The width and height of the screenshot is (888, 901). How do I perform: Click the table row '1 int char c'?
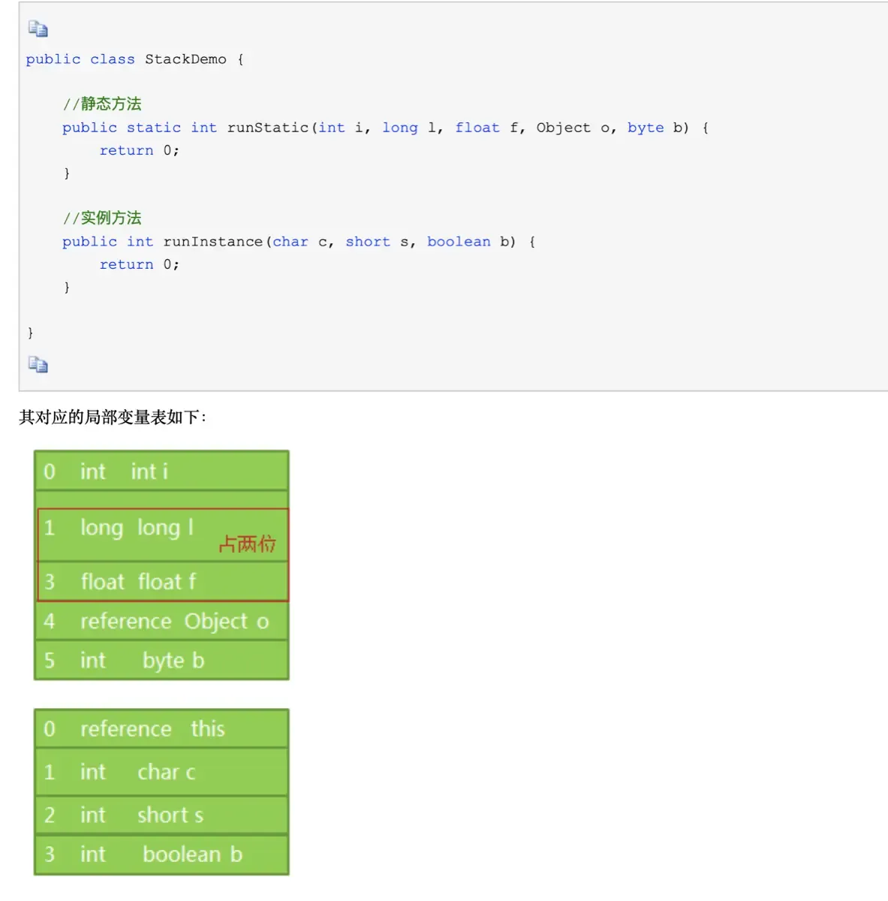click(x=161, y=772)
